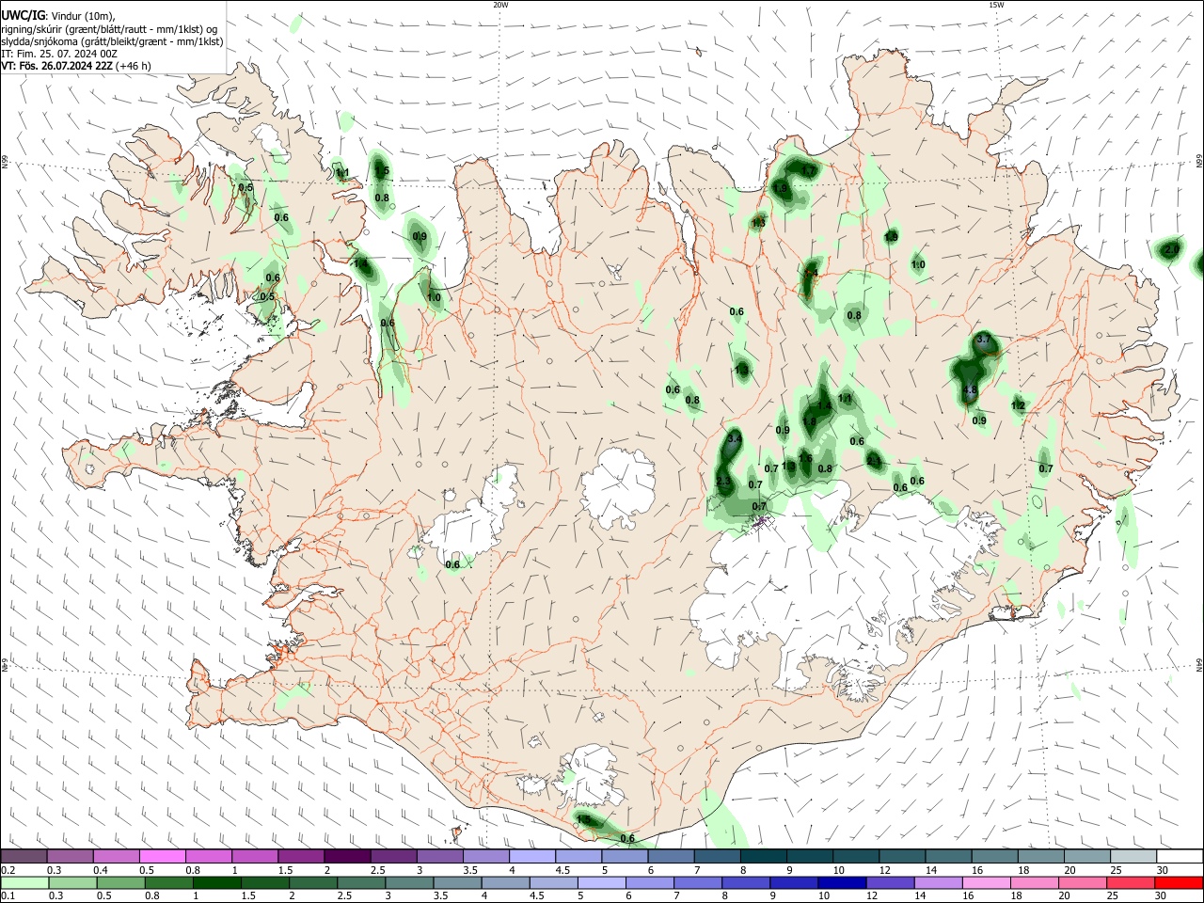Select the darkest green swatch labeled 1 in bottom legend

216,882
